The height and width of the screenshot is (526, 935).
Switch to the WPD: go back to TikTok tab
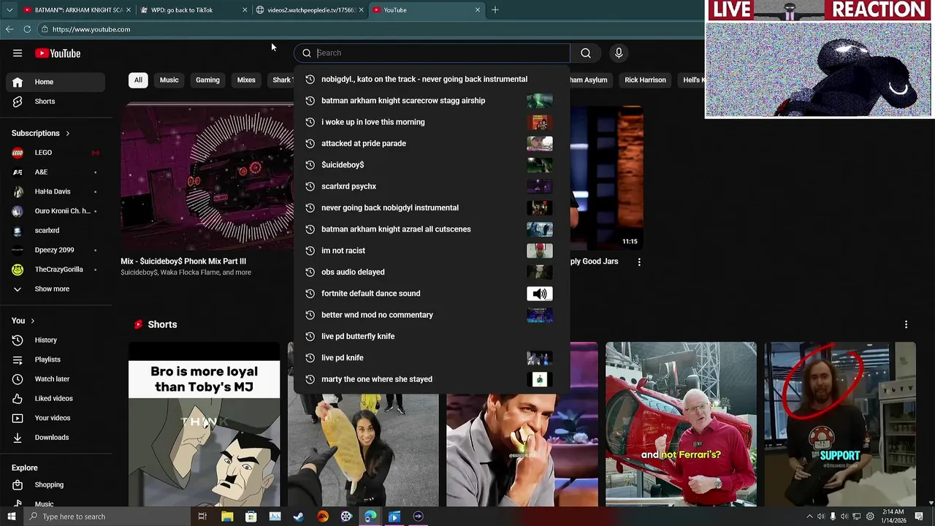pos(192,9)
